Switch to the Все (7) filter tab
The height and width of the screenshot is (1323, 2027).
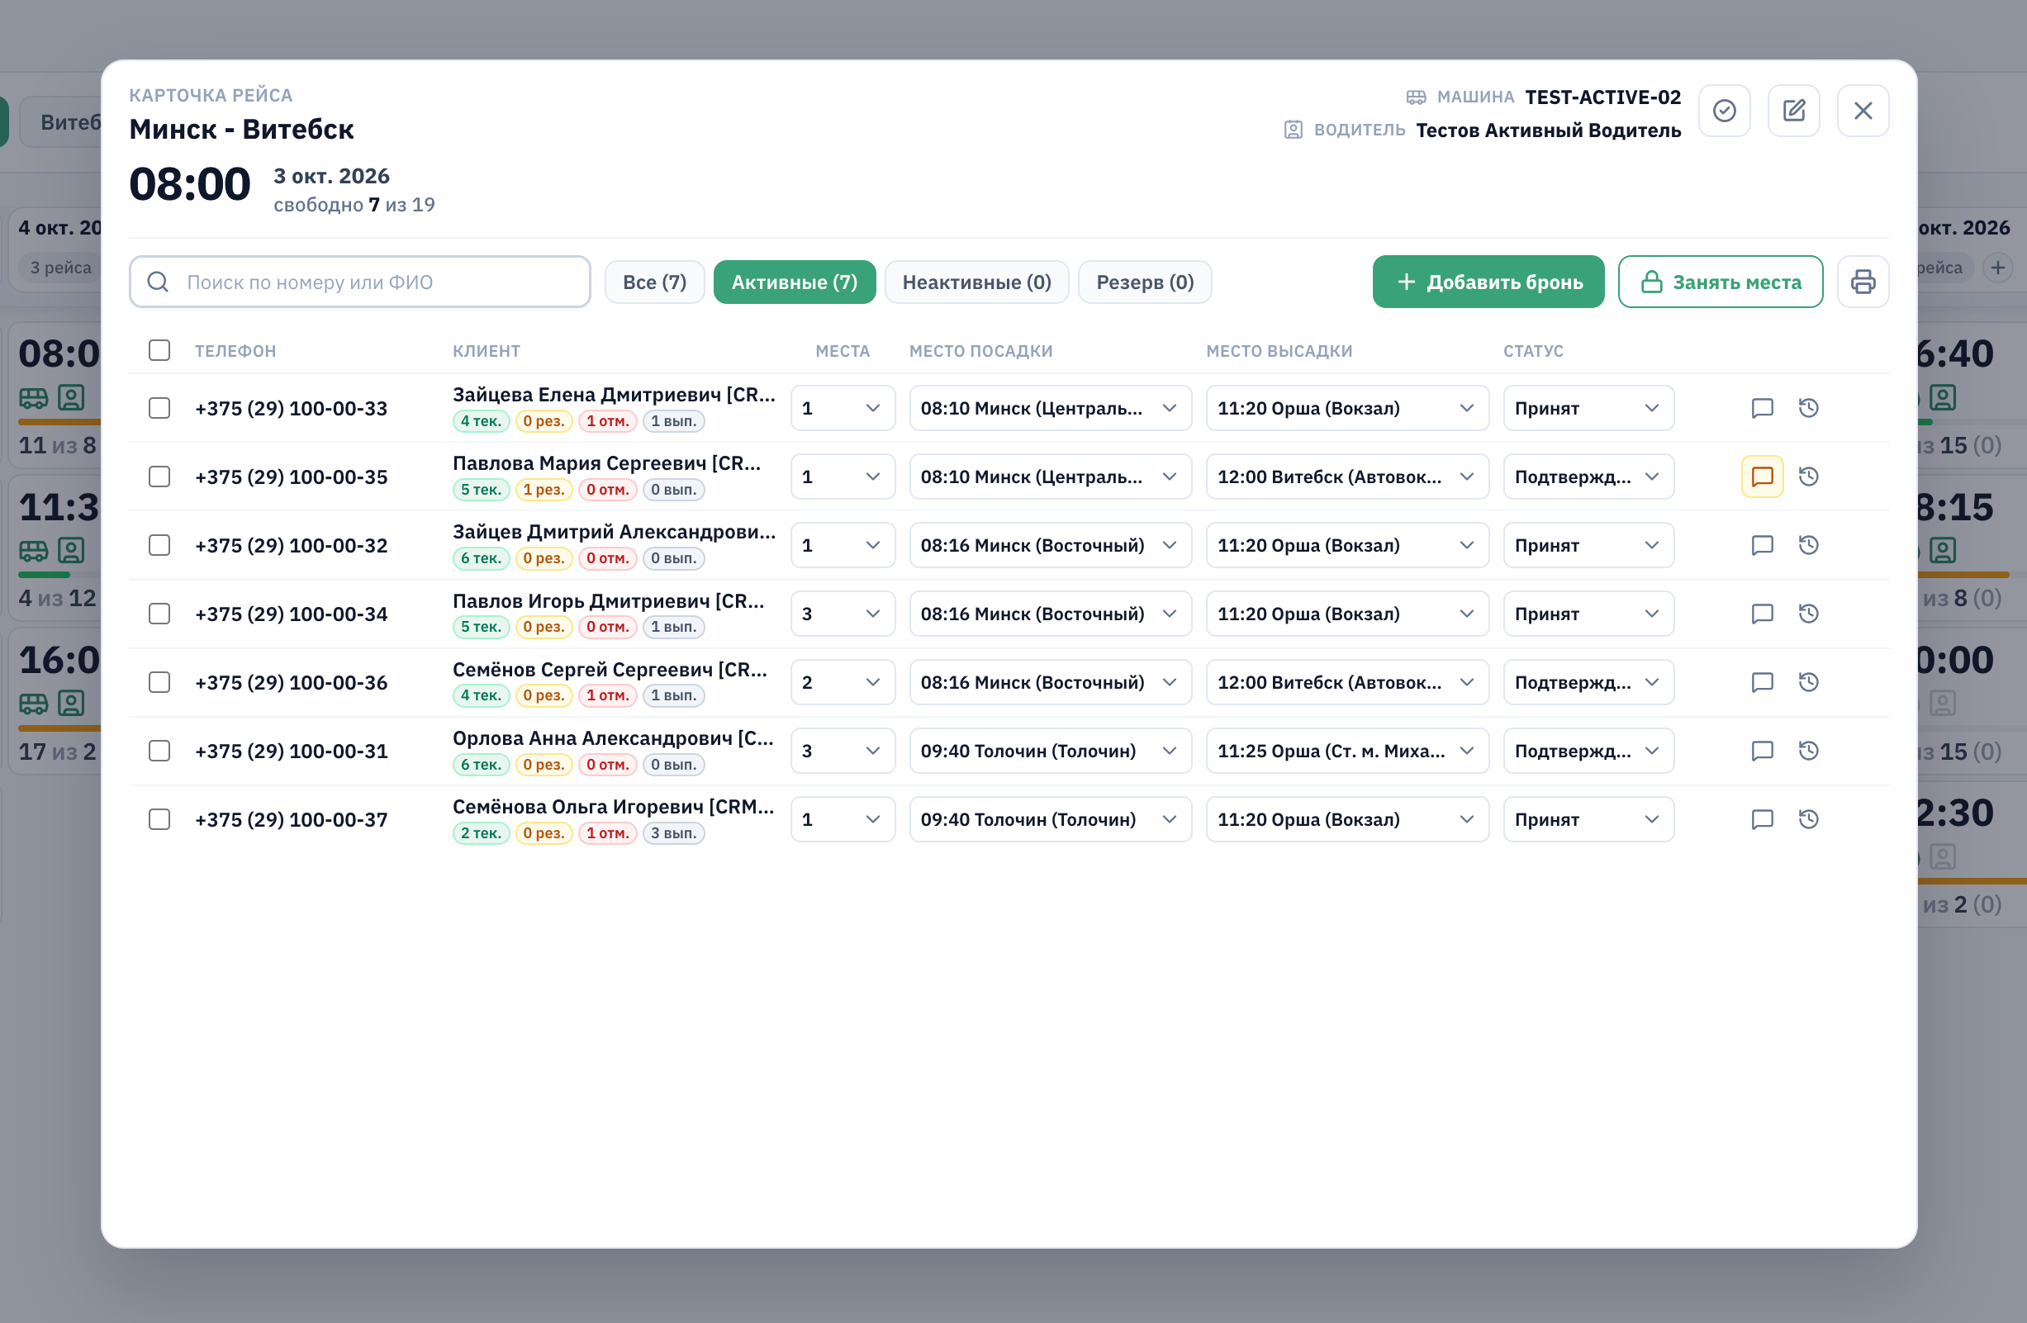click(x=654, y=282)
